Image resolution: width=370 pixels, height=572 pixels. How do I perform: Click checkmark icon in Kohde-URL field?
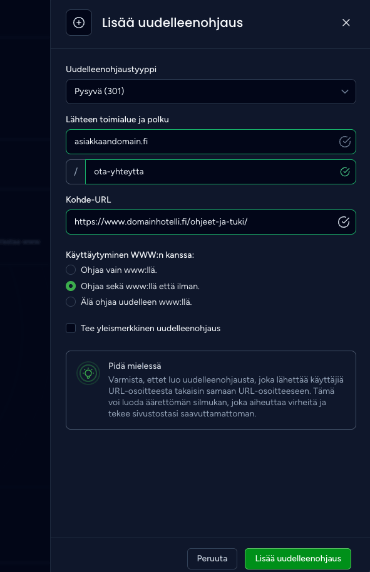(x=344, y=222)
